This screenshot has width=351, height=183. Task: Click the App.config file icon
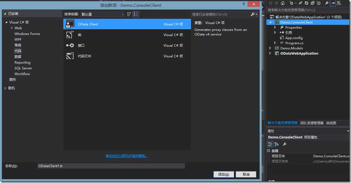(x=282, y=38)
